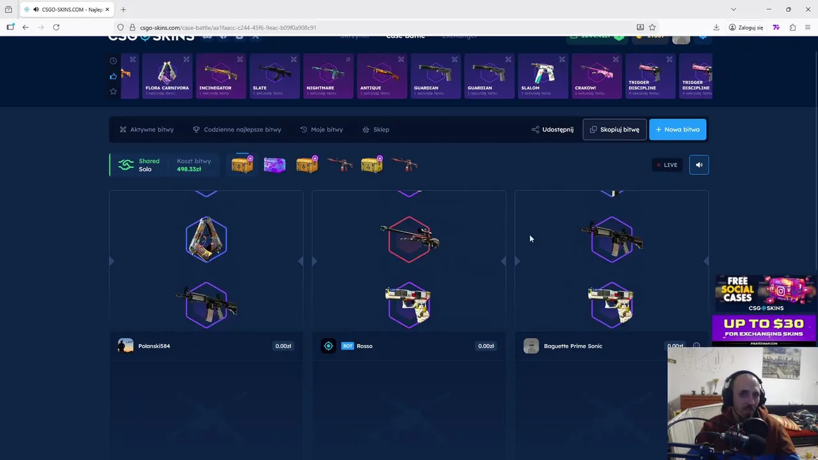Open favorite drops with star icon
818x460 pixels.
(113, 91)
